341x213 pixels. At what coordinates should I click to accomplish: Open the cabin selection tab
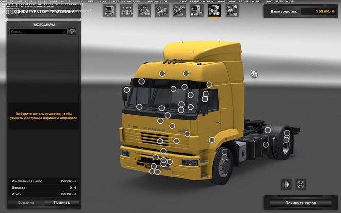tap(109, 10)
